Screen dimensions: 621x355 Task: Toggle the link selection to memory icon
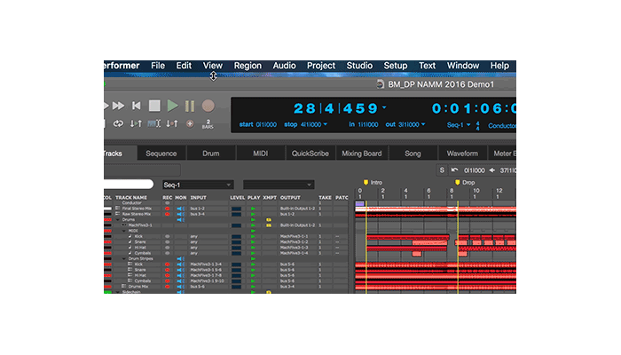pos(154,123)
